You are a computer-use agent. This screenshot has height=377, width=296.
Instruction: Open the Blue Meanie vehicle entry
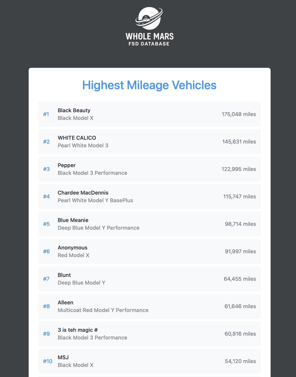tap(149, 224)
